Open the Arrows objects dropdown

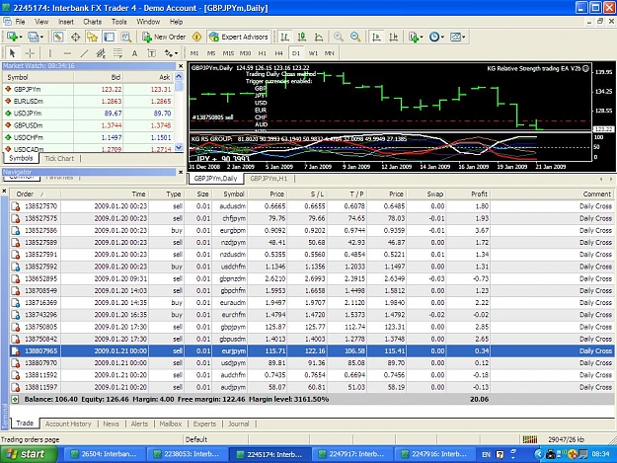171,53
